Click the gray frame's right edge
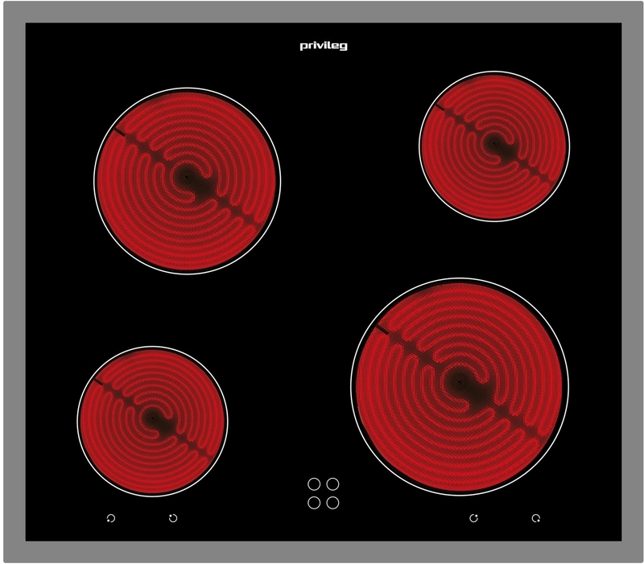This screenshot has width=644, height=564. click(x=633, y=282)
